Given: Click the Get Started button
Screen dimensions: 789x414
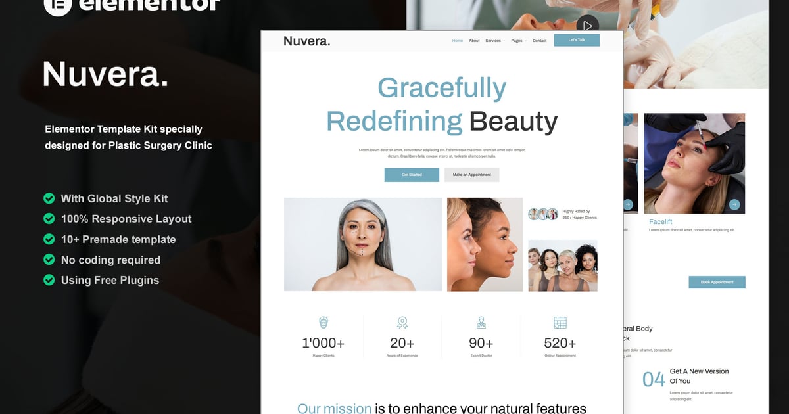Looking at the screenshot, I should [x=412, y=175].
